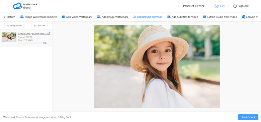Click the Background Remover wand icon
The height and width of the screenshot is (122, 261).
[x=135, y=17]
